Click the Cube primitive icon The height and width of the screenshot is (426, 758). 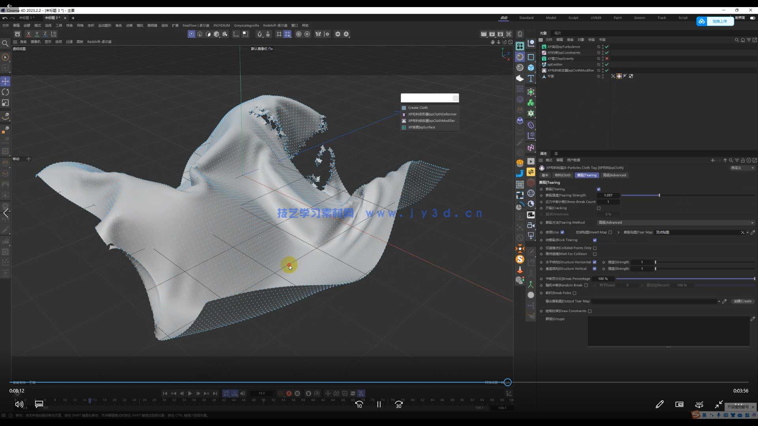pos(531,68)
